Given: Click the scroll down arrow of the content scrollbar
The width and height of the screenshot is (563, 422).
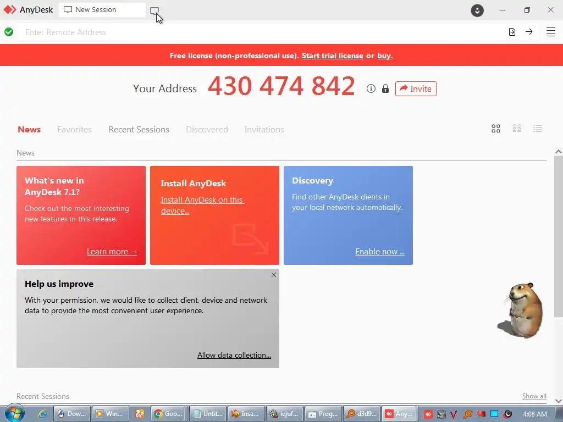Looking at the screenshot, I should point(559,401).
